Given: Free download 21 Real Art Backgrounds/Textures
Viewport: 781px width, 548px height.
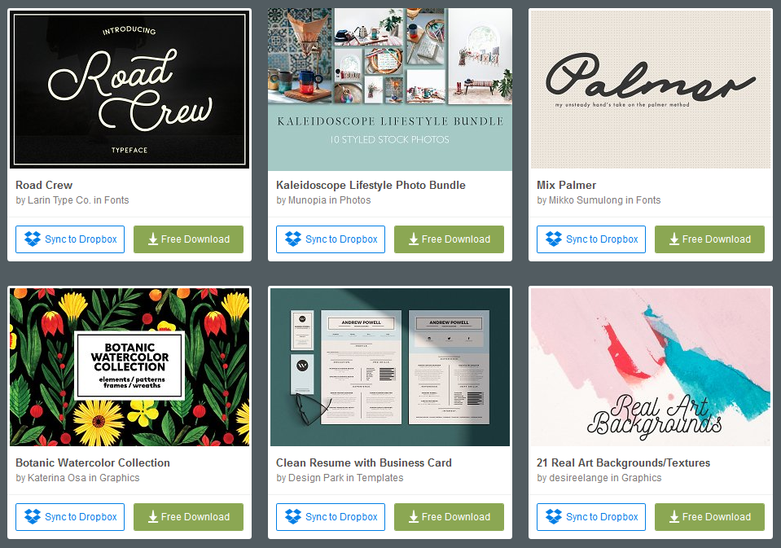Looking at the screenshot, I should tap(709, 516).
